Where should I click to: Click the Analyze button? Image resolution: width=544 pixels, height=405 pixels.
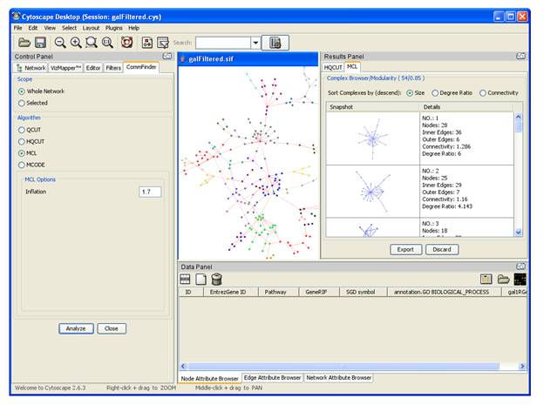(x=76, y=328)
